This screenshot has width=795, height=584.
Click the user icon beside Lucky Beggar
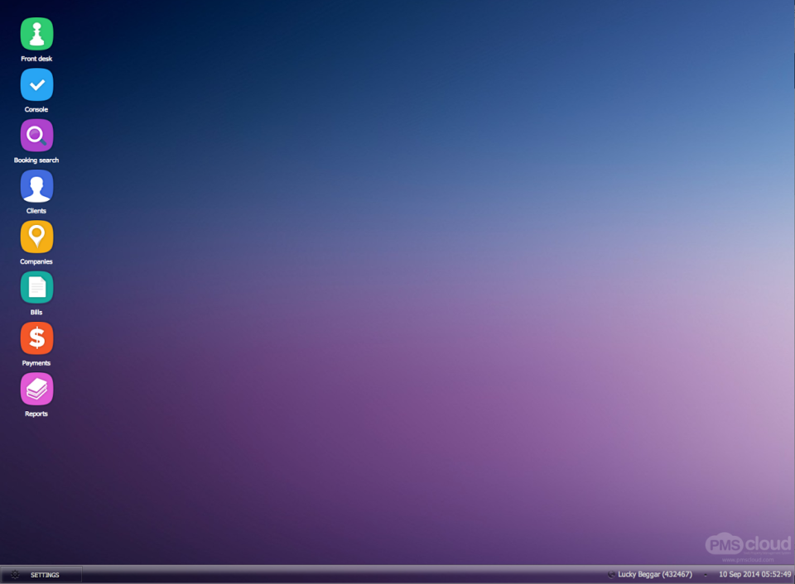pos(611,574)
